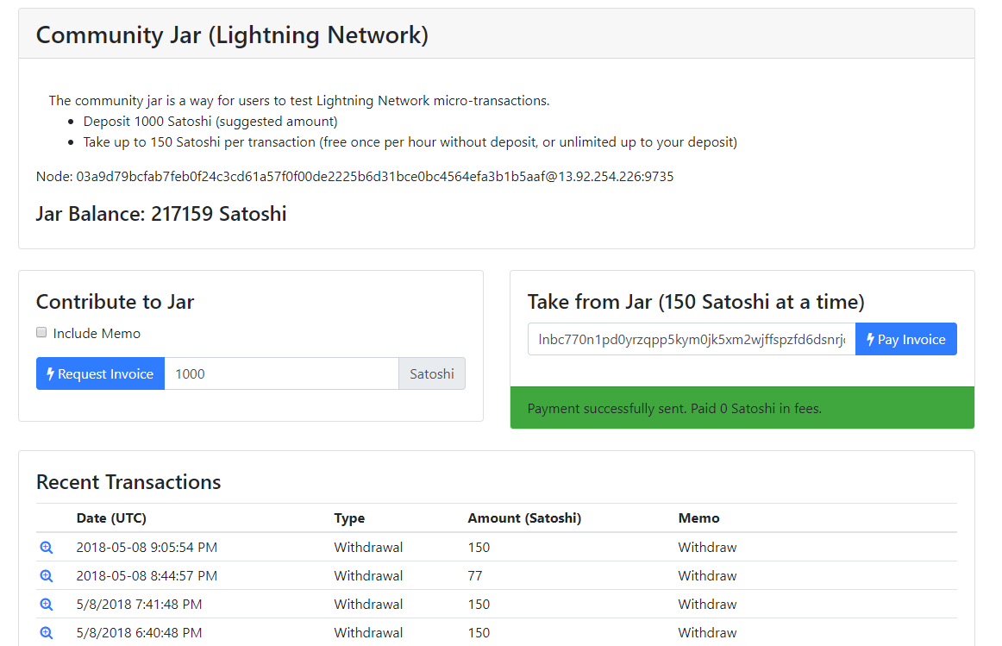
Task: Focus the contribution amount field showing 1000
Action: (x=282, y=373)
